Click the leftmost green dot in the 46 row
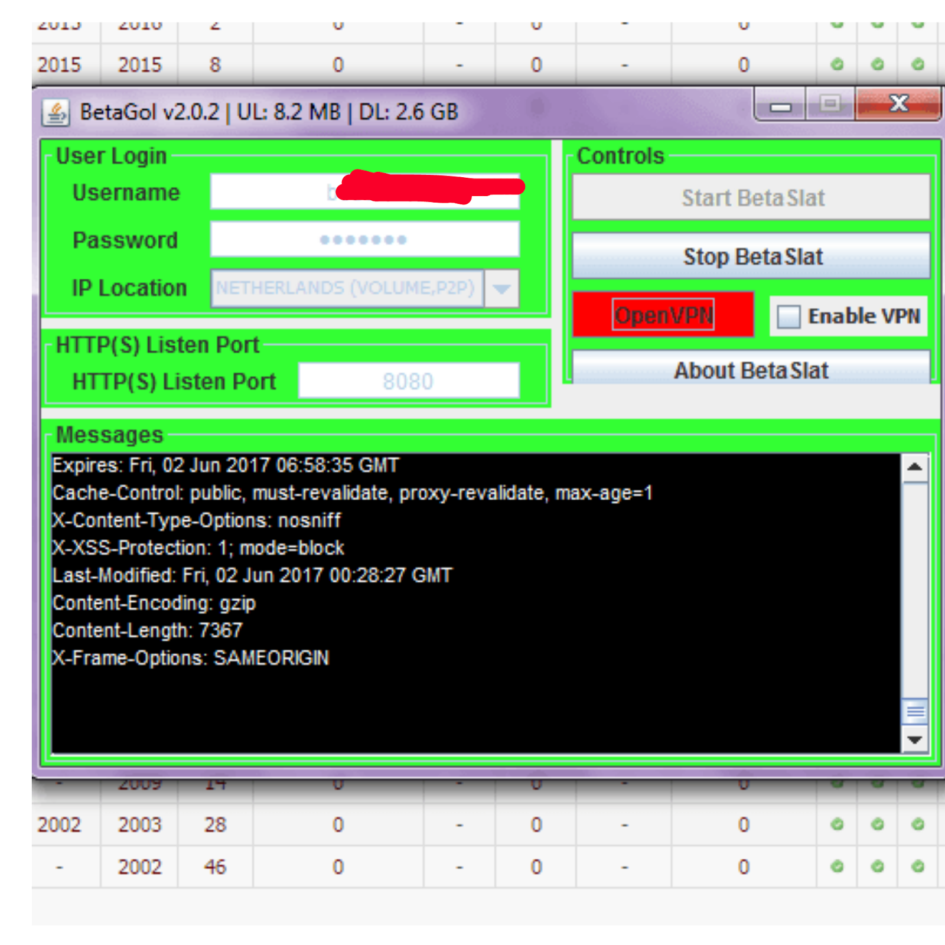 (837, 866)
